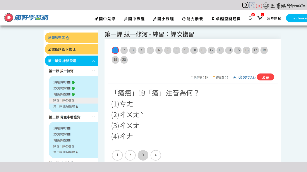Image resolution: width=307 pixels, height=172 pixels.
Task: Open 全課程講義下載 download link
Action: (x=62, y=49)
